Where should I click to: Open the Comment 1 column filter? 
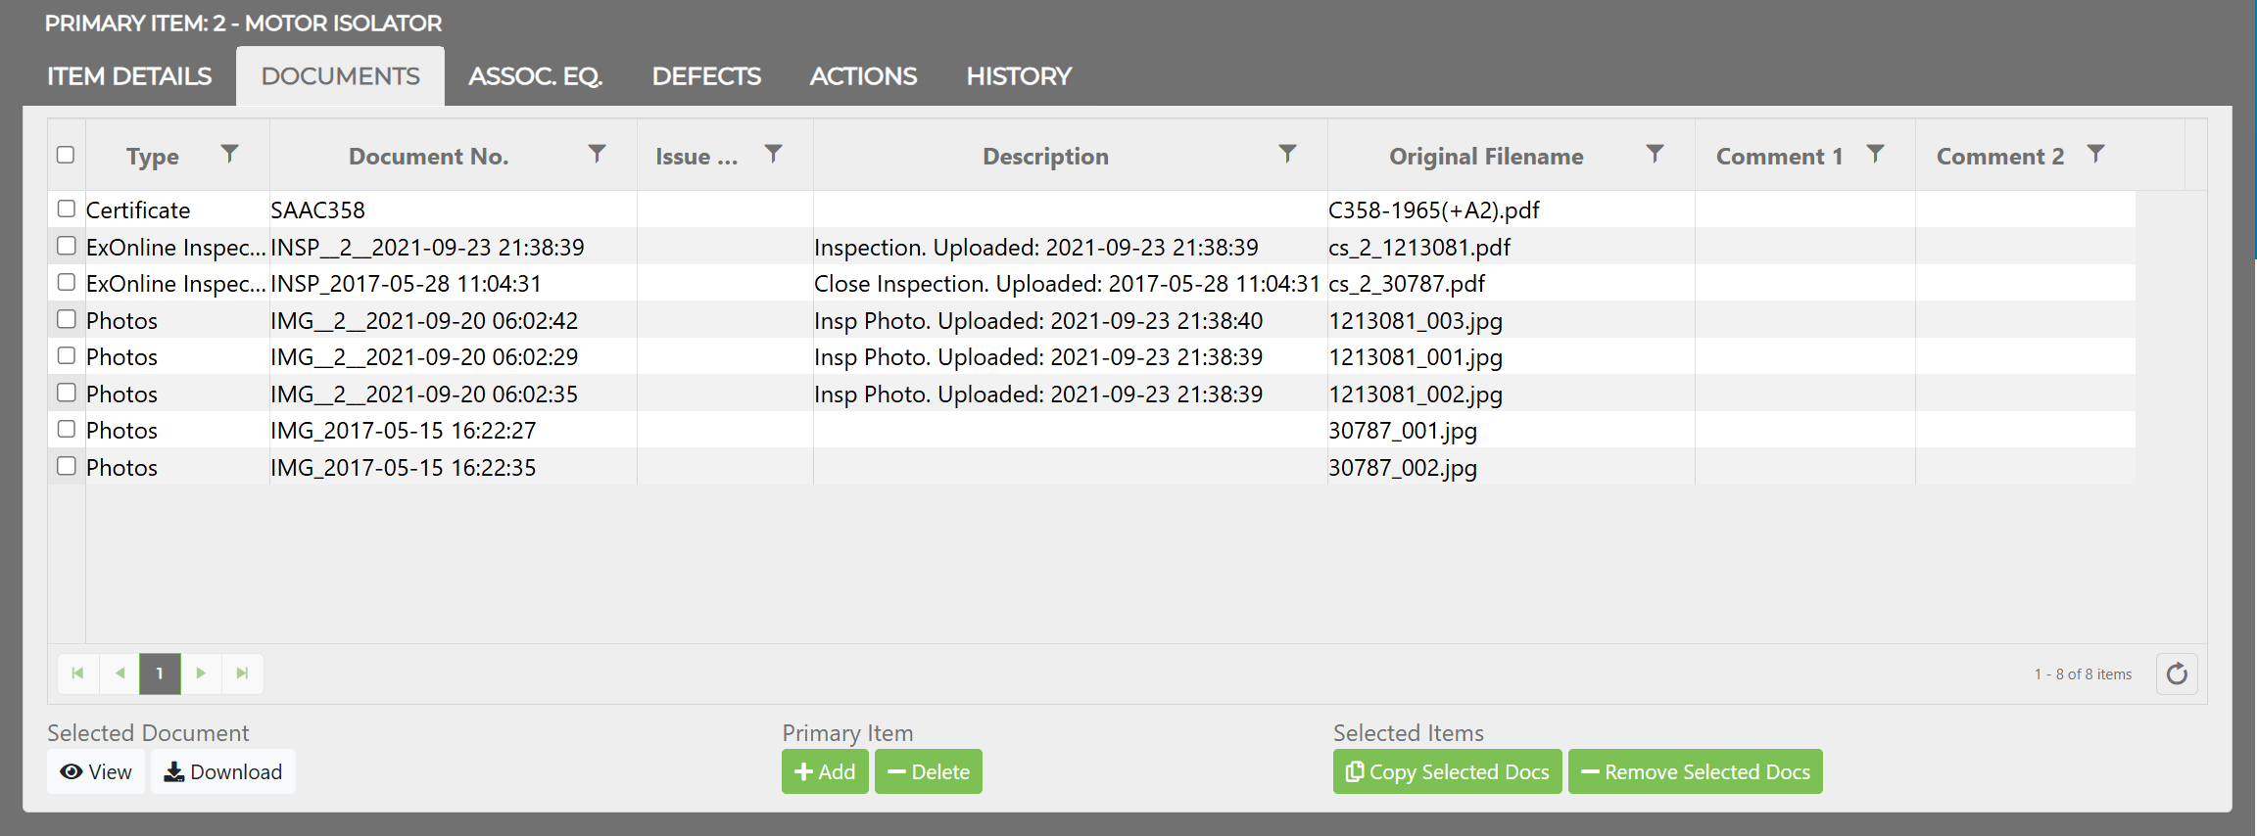click(x=1875, y=154)
